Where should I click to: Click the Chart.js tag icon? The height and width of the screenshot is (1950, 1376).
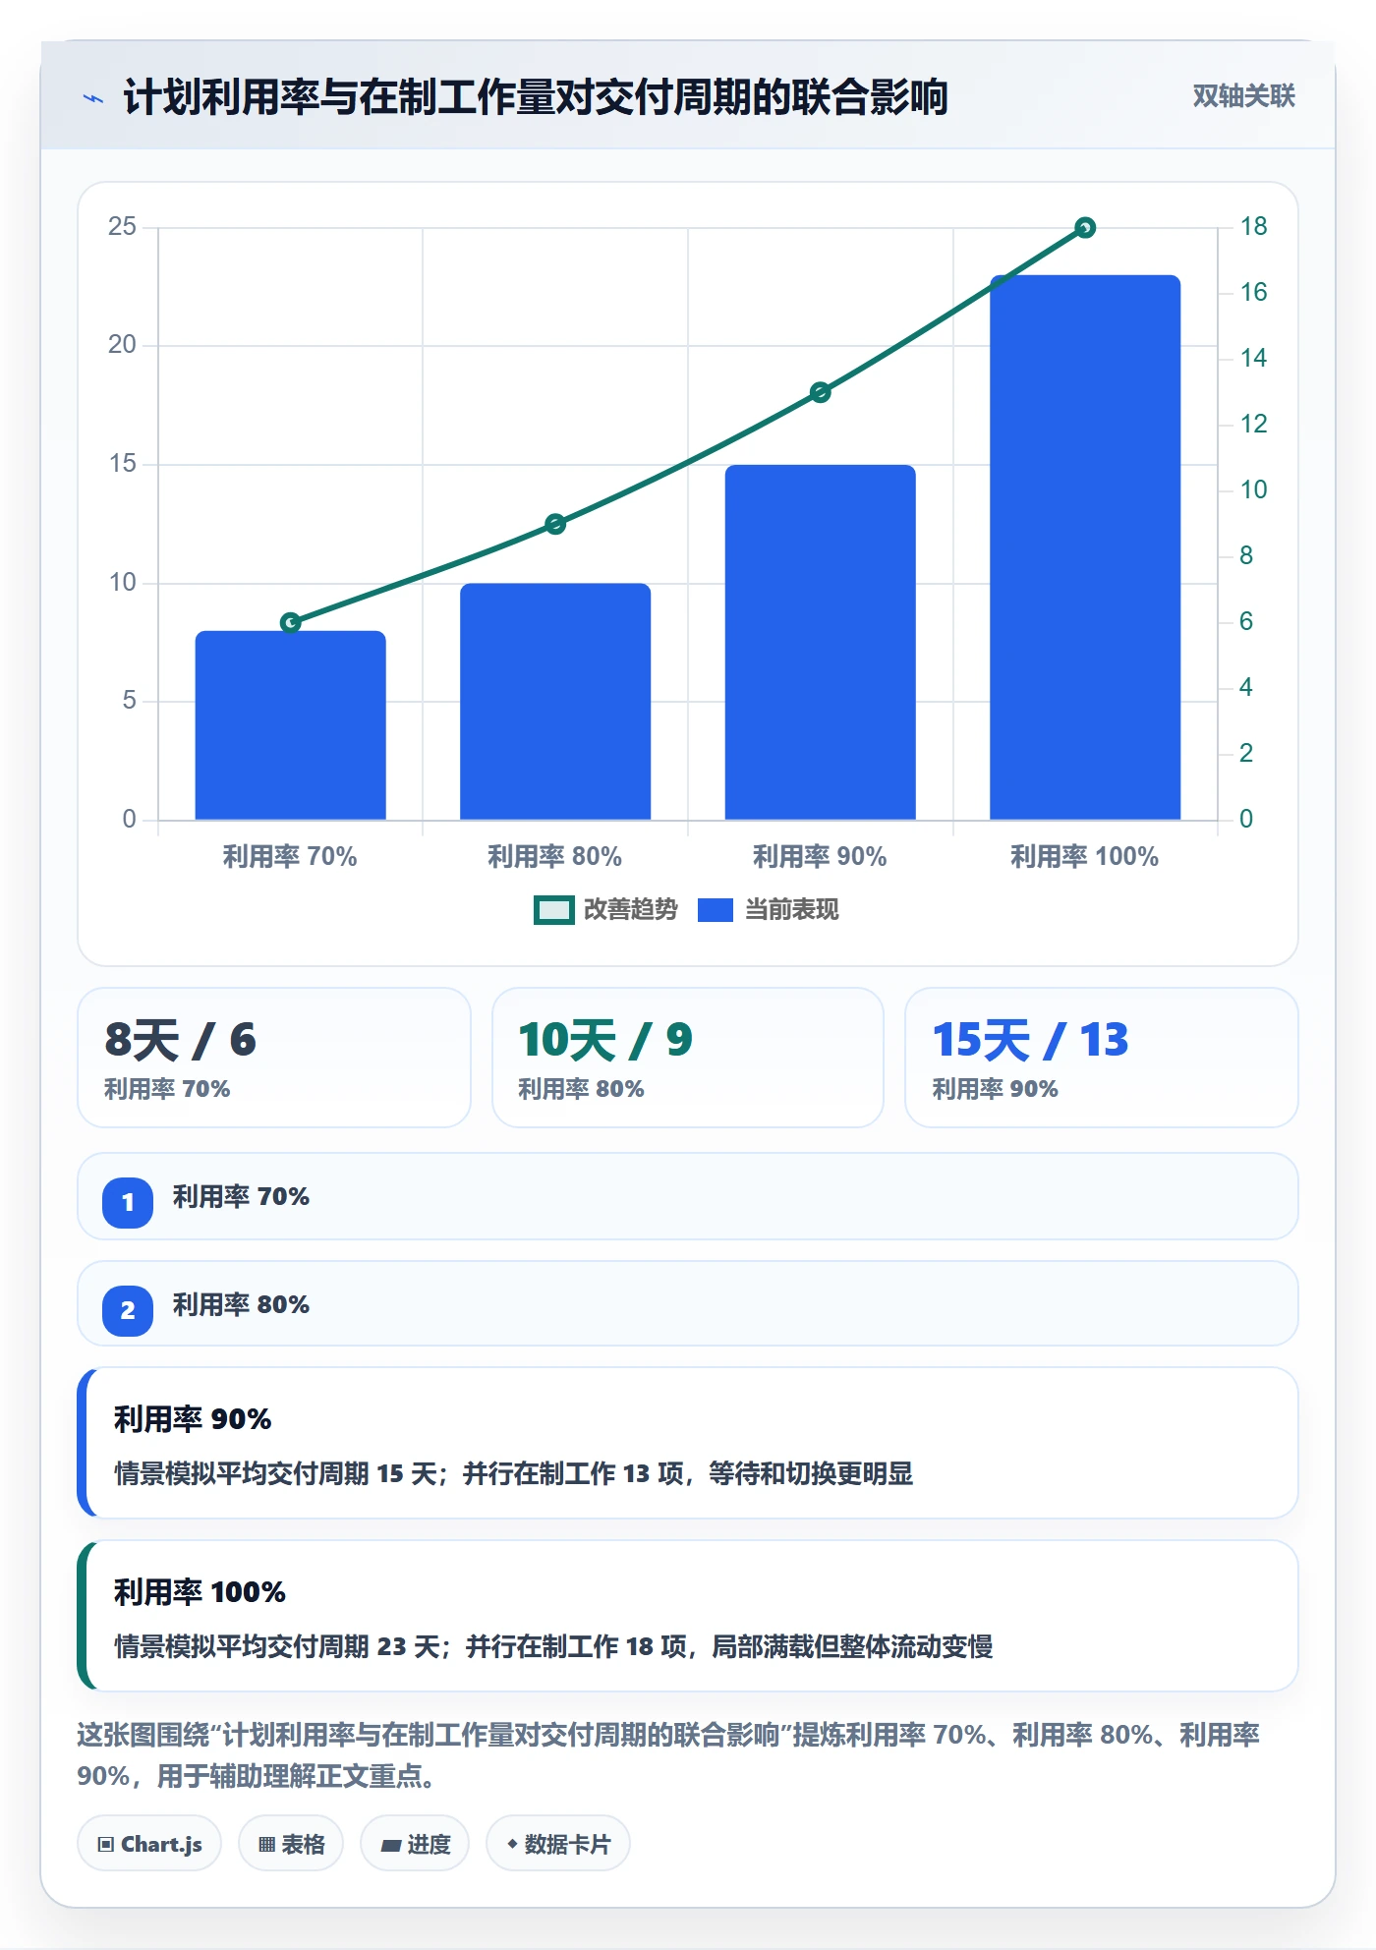click(106, 1844)
